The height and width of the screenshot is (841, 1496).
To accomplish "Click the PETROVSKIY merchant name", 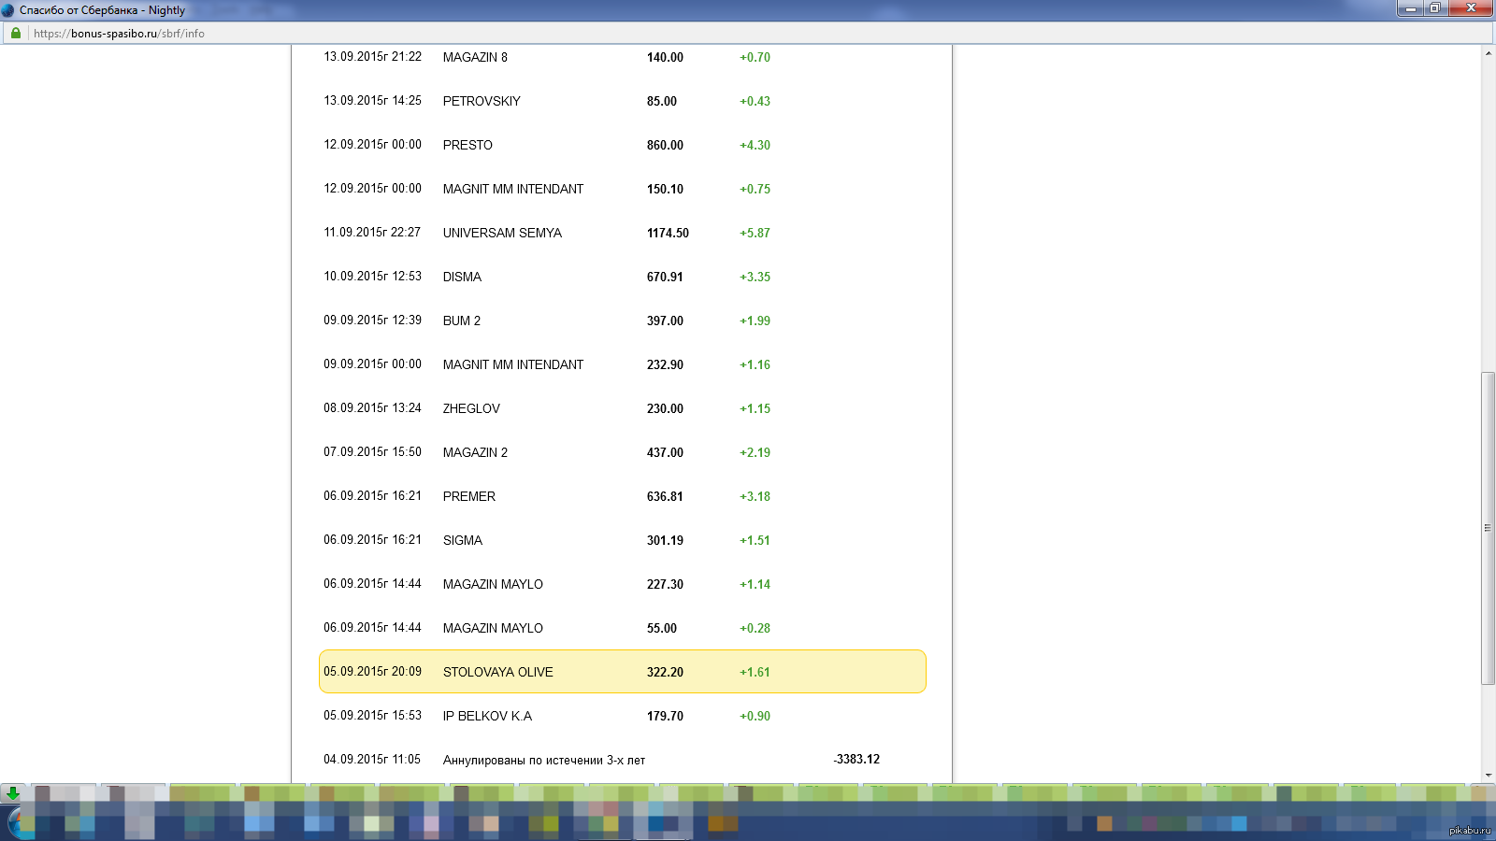I will (482, 101).
